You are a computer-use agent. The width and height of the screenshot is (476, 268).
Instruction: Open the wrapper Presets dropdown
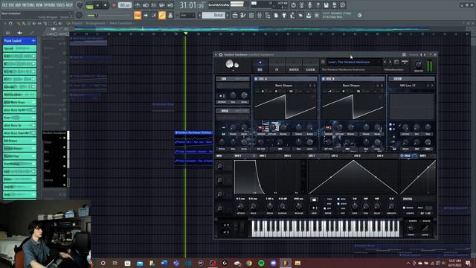414,54
